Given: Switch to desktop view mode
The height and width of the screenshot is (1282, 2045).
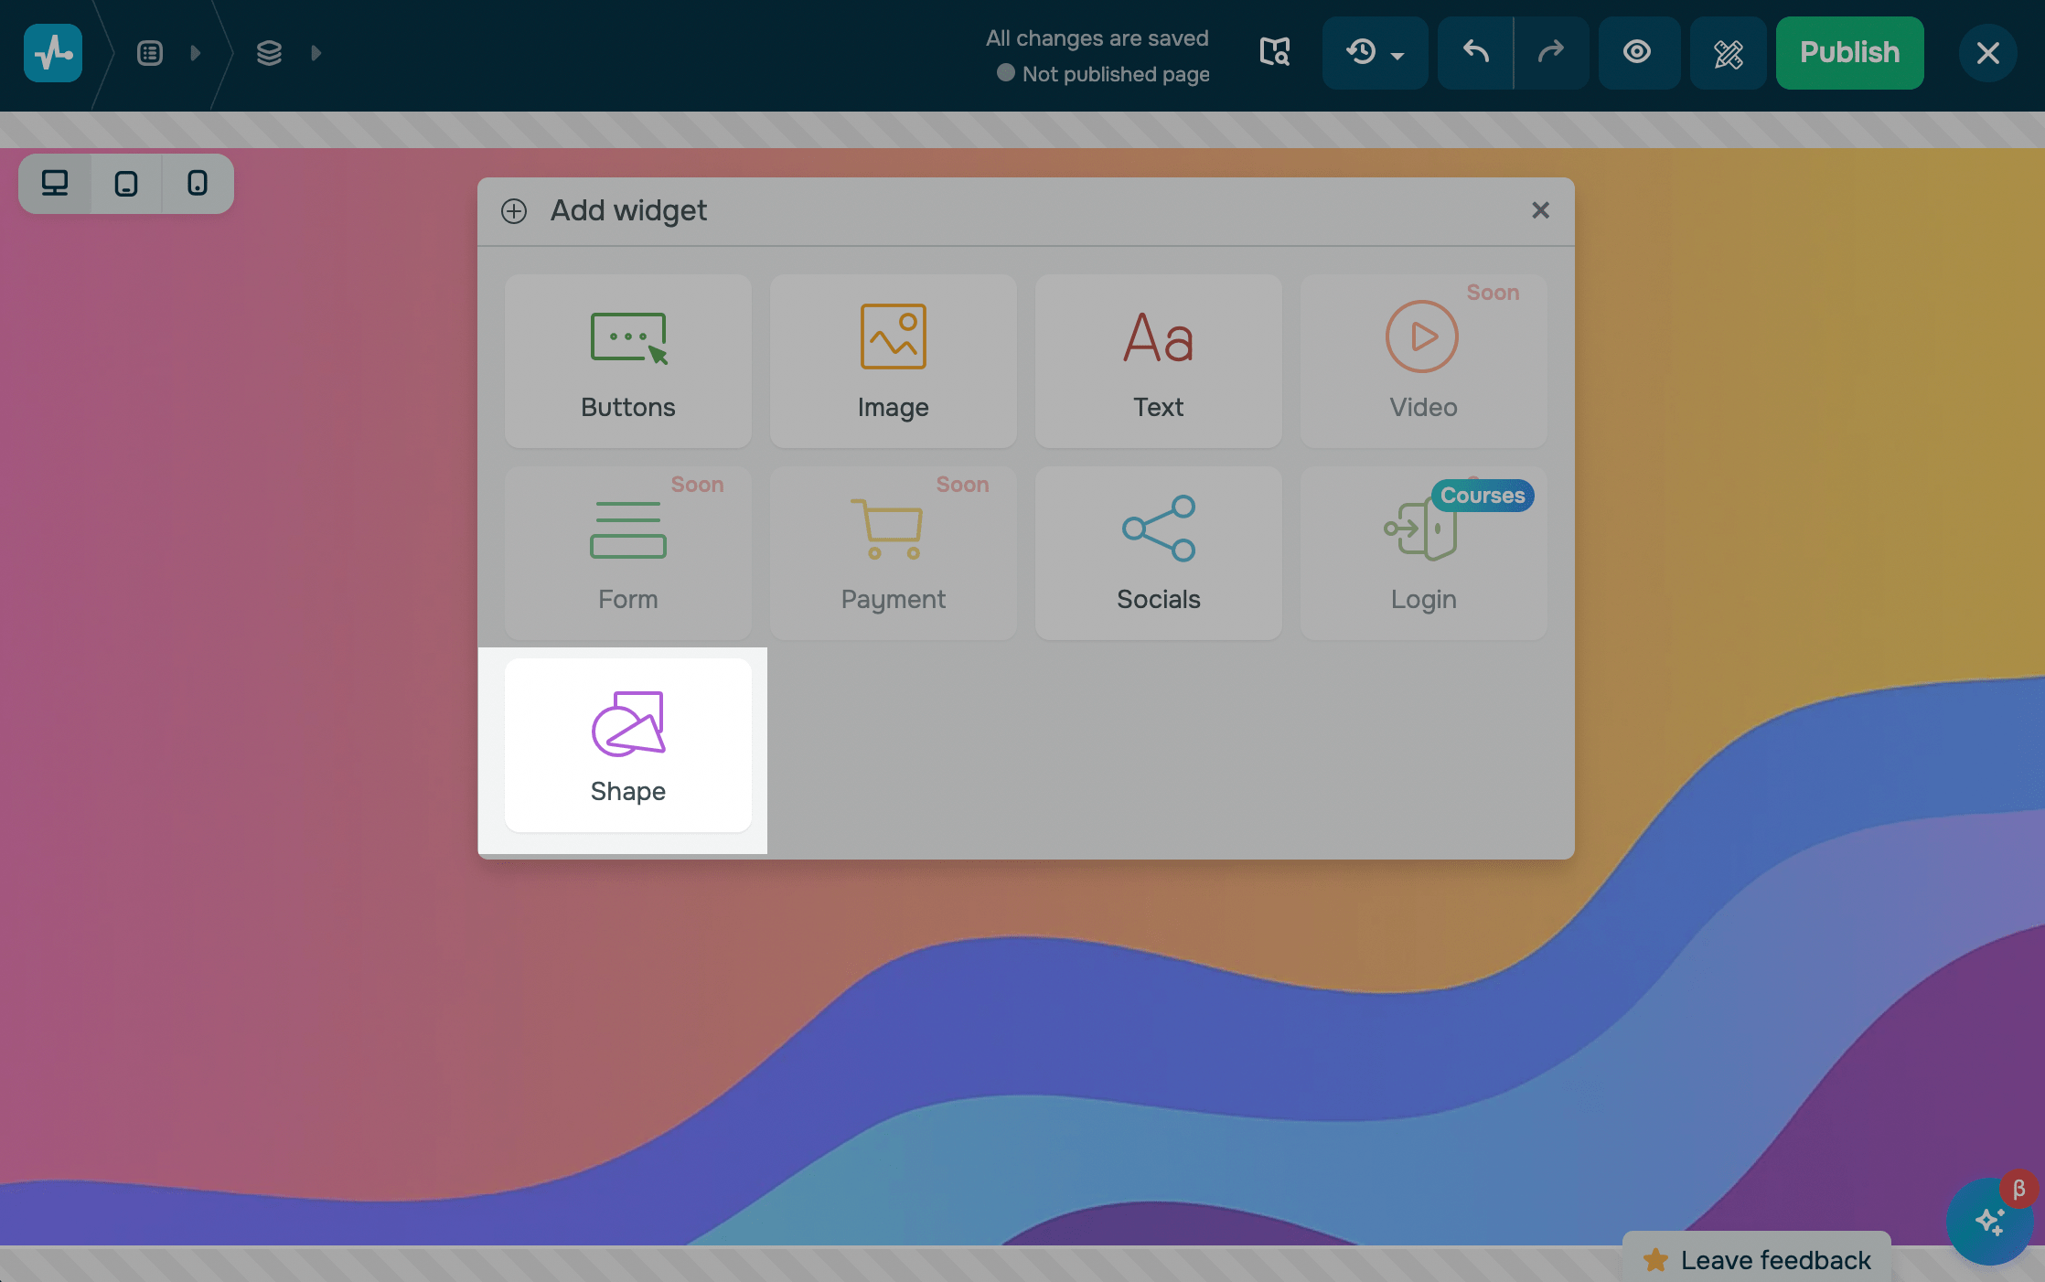Looking at the screenshot, I should [55, 184].
